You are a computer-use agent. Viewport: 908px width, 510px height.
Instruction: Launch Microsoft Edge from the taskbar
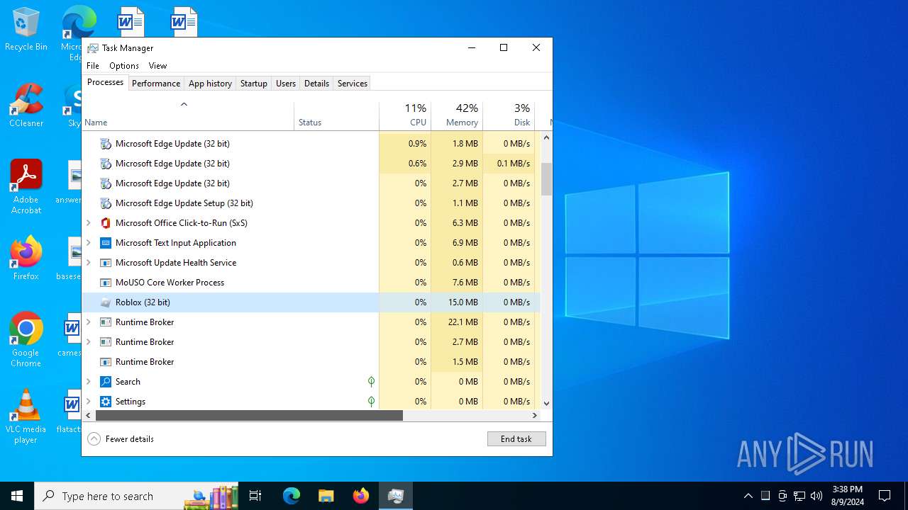292,496
